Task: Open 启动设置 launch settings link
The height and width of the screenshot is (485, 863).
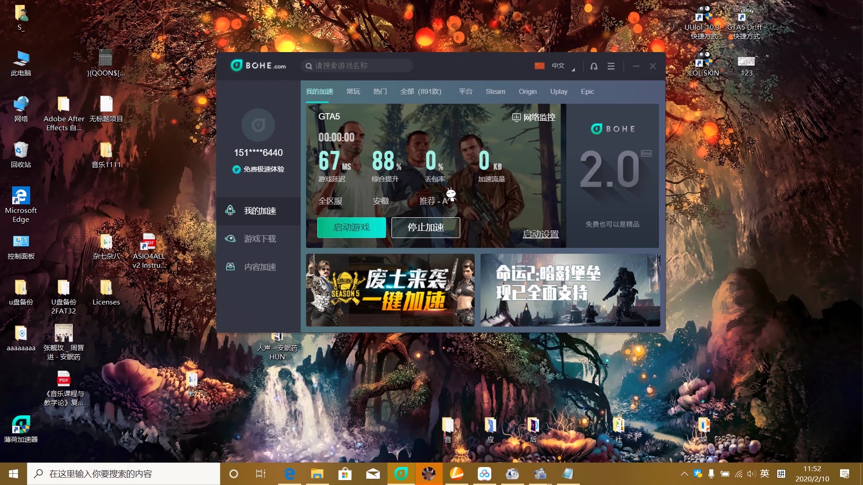Action: (541, 234)
